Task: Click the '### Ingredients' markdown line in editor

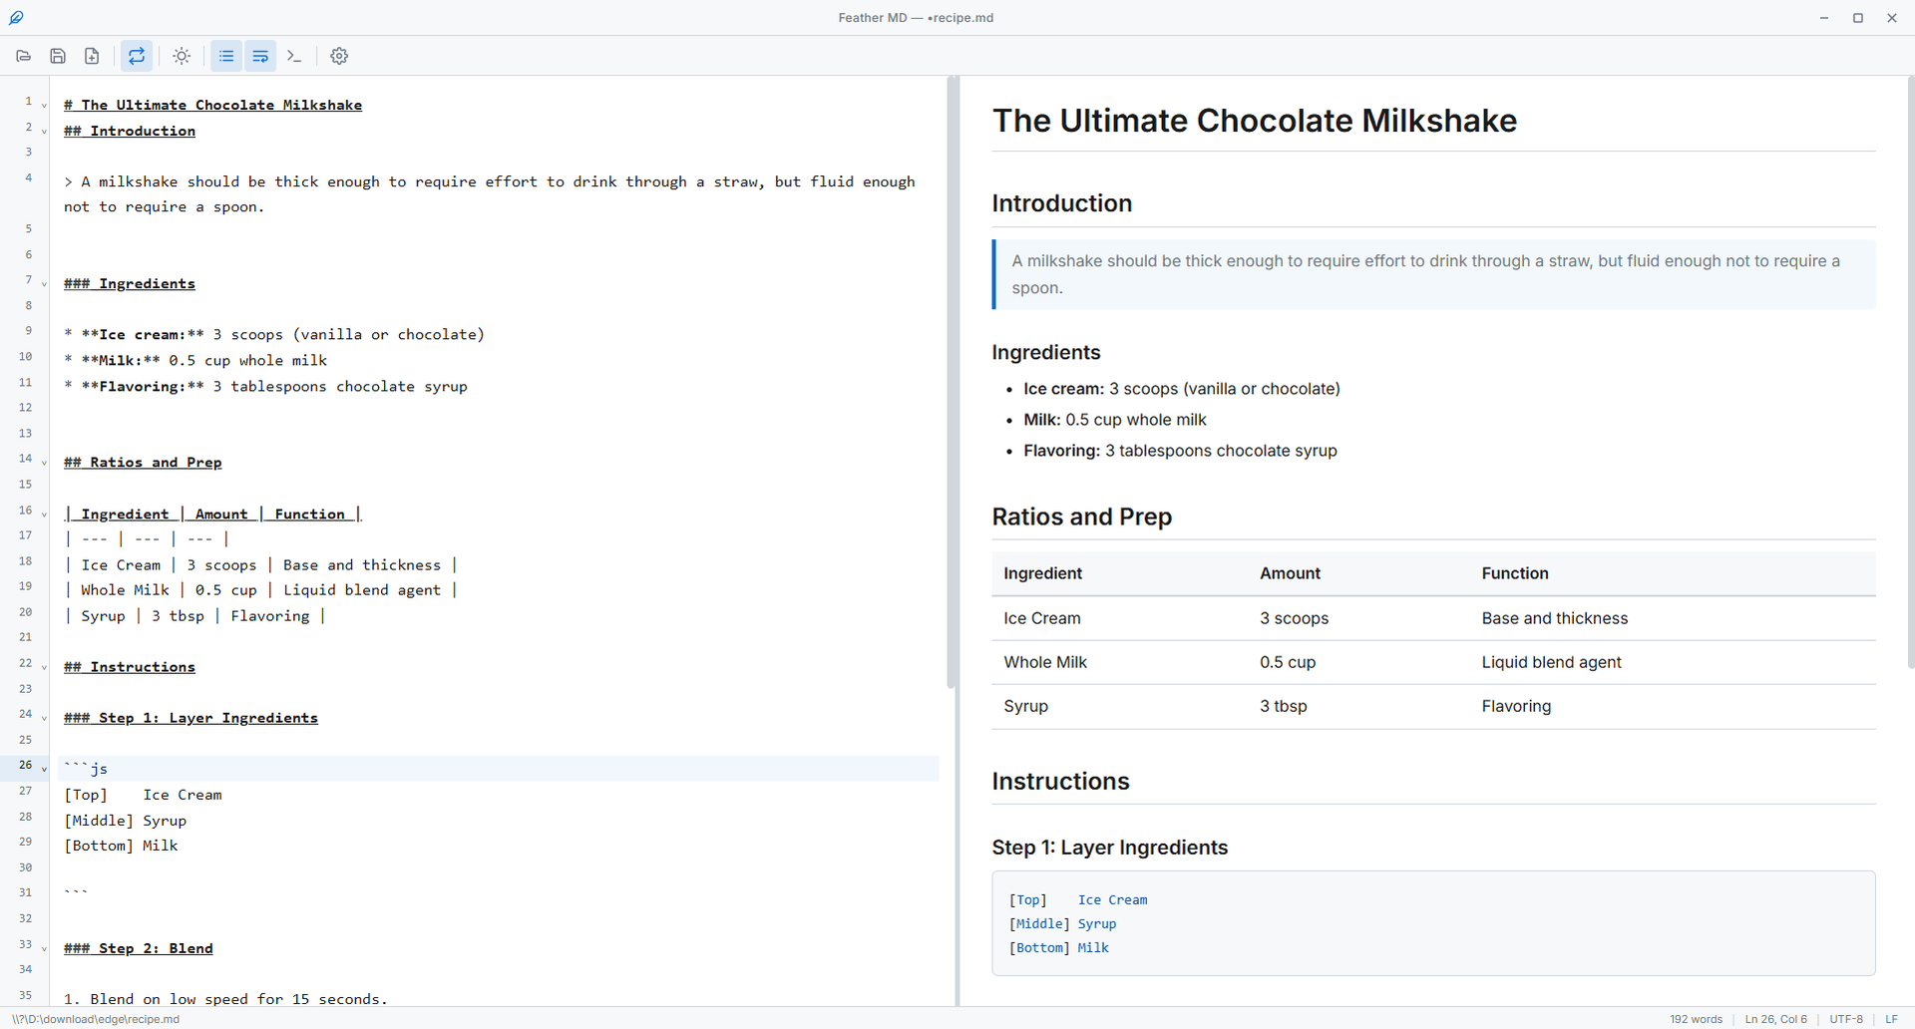Action: [x=130, y=284]
